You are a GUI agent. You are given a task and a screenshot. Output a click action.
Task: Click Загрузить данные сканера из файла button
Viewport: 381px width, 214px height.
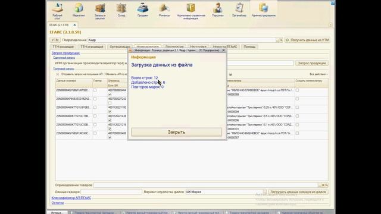pyautogui.click(x=298, y=191)
